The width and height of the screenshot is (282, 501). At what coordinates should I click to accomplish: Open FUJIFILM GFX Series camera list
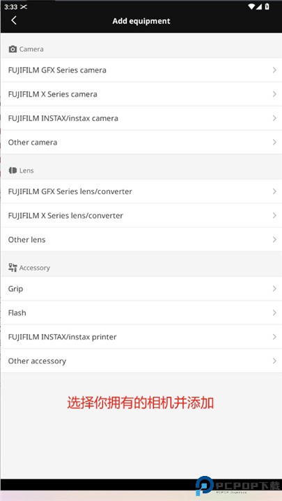141,70
